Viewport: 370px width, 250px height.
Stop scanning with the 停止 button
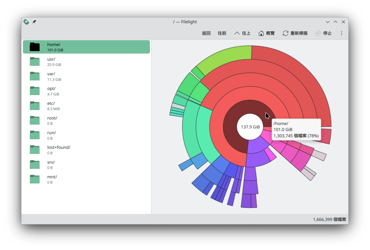pyautogui.click(x=324, y=33)
